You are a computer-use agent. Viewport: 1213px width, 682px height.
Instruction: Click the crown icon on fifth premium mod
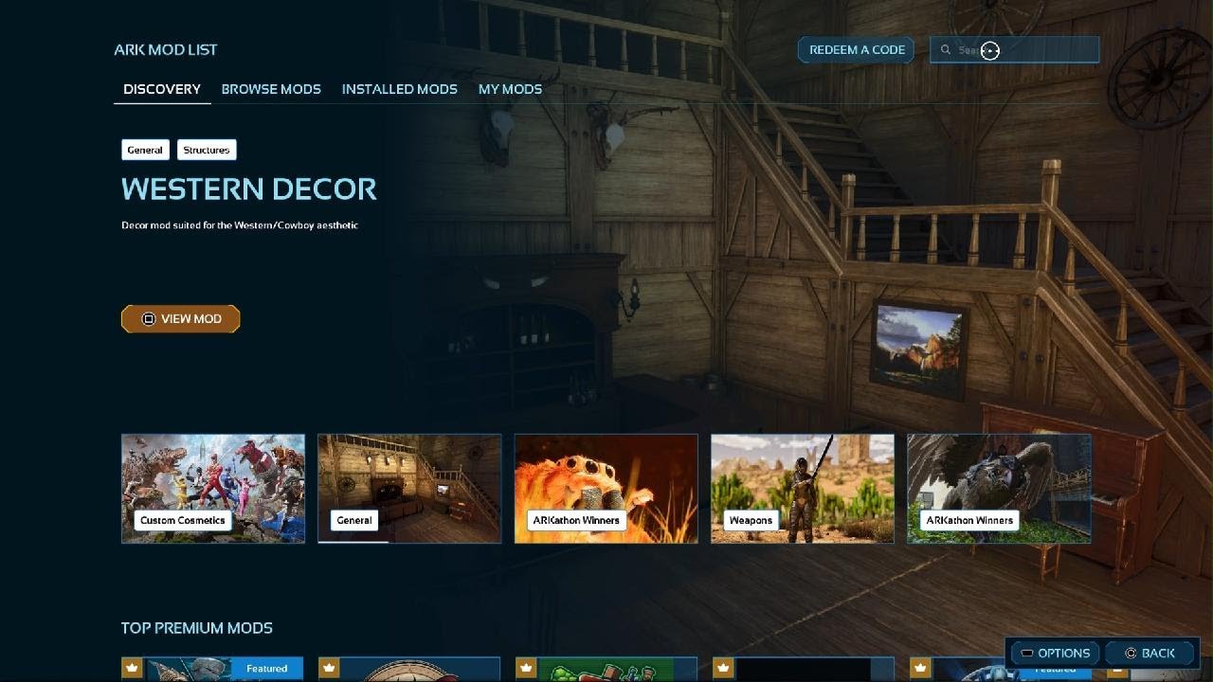(x=919, y=669)
